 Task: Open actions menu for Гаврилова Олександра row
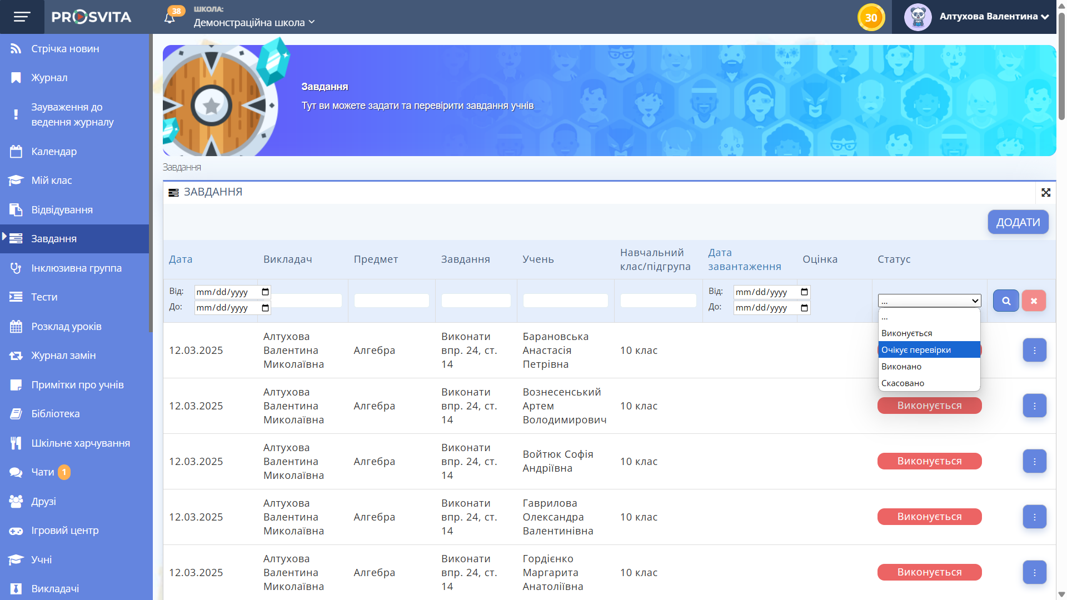pos(1034,517)
